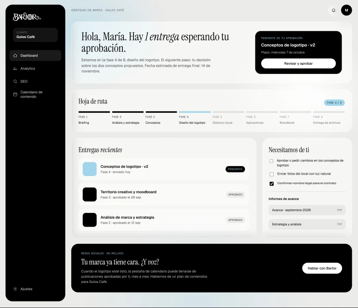Open the SEO section

coord(35,81)
